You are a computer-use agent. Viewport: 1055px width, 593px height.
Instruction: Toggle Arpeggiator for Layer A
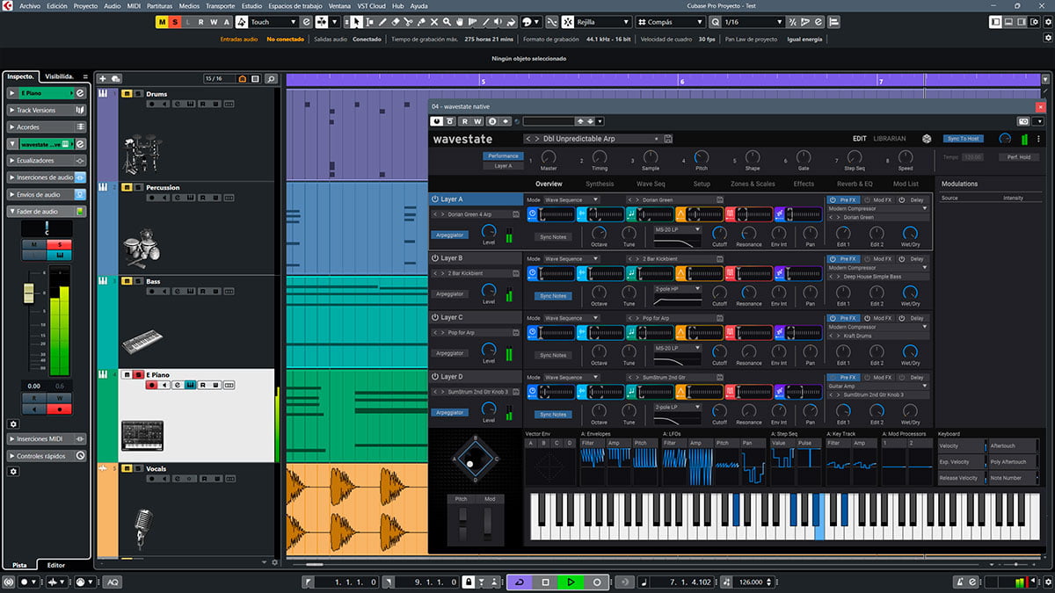click(450, 235)
